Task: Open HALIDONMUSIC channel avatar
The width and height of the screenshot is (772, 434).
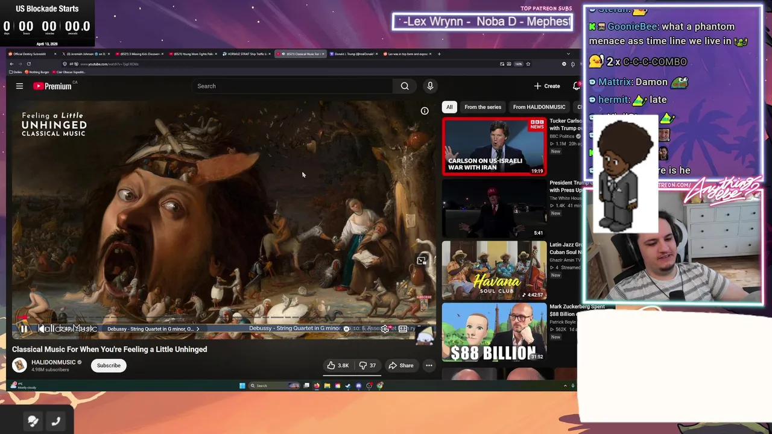Action: click(20, 365)
